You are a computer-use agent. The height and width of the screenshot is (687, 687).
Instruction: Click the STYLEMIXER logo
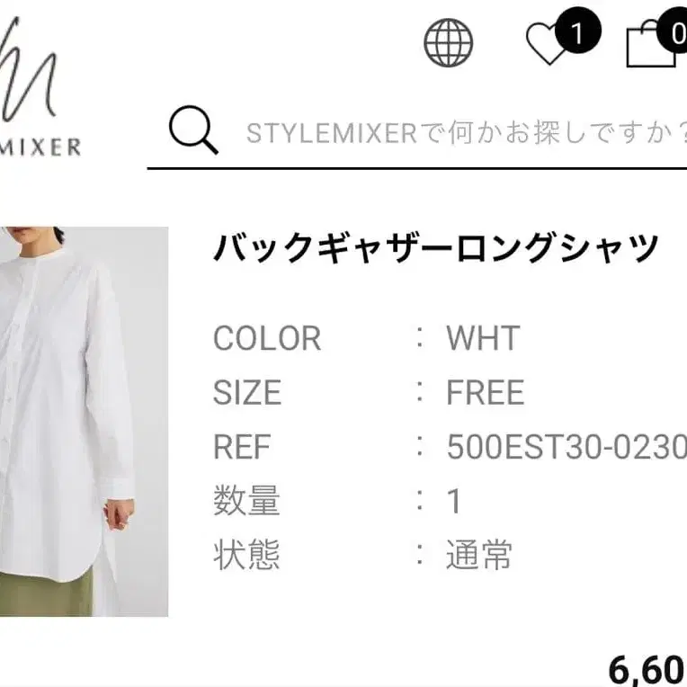pyautogui.click(x=39, y=87)
